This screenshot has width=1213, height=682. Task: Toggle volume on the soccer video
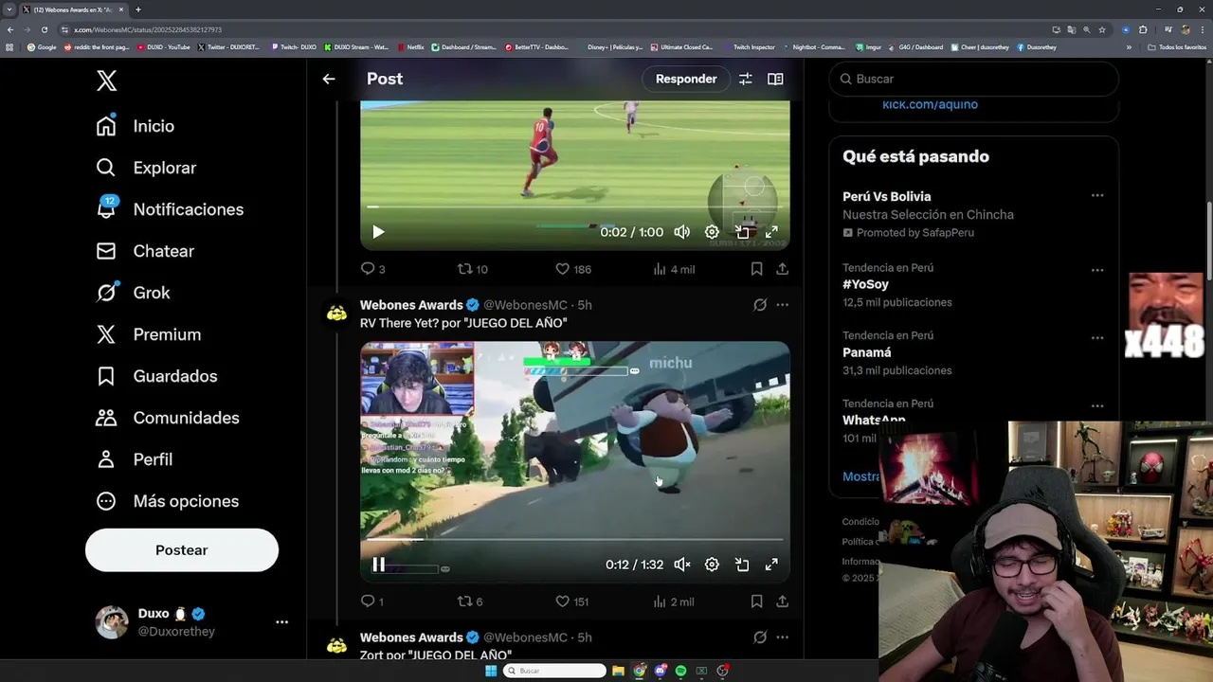pos(682,232)
